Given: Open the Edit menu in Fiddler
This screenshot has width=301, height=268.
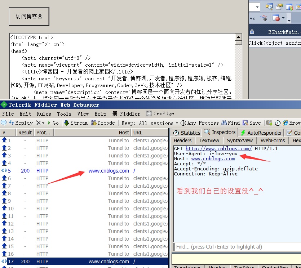Looking at the screenshot, I should pyautogui.click(x=25, y=114).
